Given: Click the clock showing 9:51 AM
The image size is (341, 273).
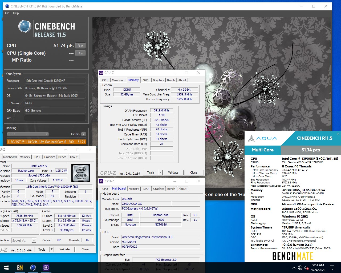Looking at the screenshot, I should (318, 265).
